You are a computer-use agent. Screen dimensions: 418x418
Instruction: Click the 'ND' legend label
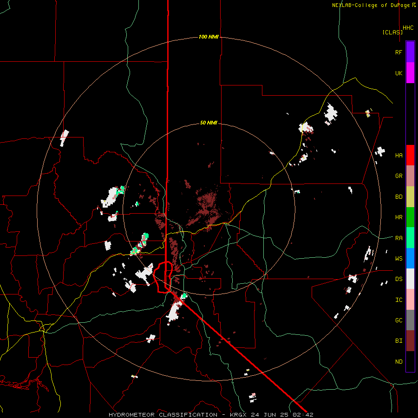pos(398,362)
